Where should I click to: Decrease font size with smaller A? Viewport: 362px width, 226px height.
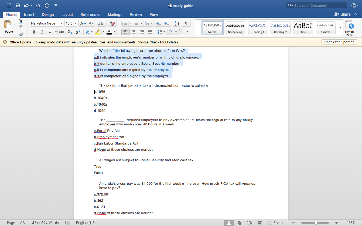91,23
